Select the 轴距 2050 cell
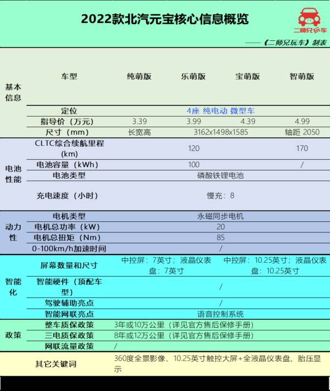 tap(302, 132)
